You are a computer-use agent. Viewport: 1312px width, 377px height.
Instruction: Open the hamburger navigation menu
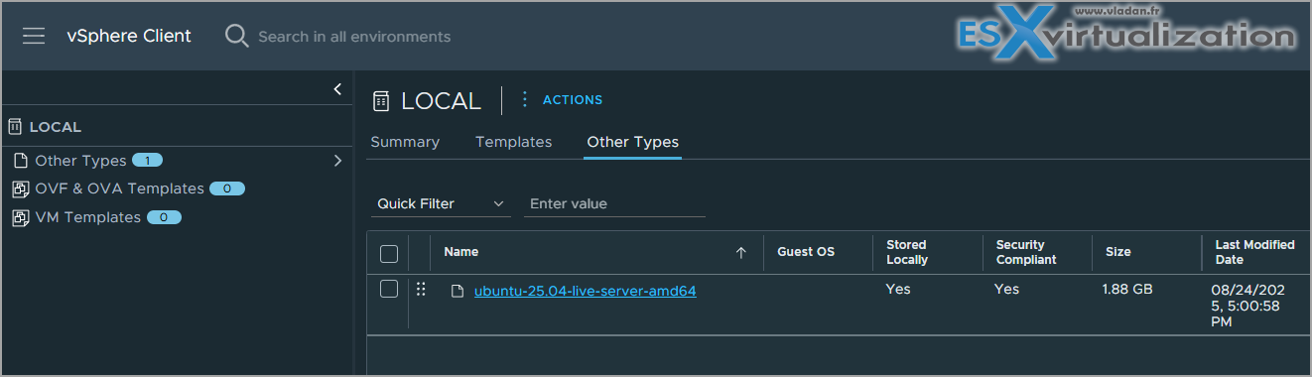coord(34,37)
